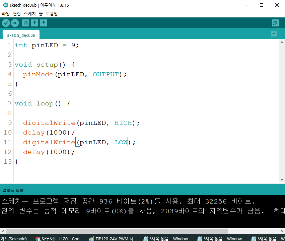Open the taskbar item ending in (Solenoid)
The height and width of the screenshot is (241, 285).
[x=15, y=239]
